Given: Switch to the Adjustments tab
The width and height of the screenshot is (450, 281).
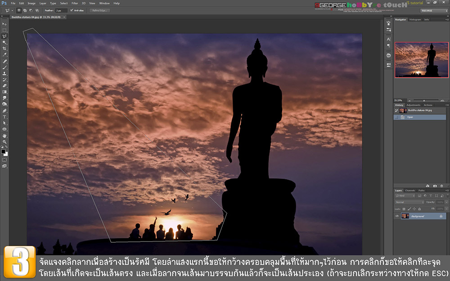Looking at the screenshot, I should [x=413, y=105].
